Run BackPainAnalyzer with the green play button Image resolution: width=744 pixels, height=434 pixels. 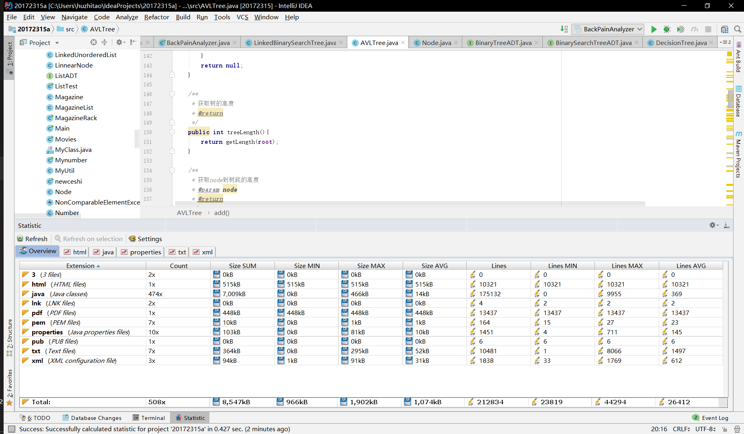tap(654, 29)
